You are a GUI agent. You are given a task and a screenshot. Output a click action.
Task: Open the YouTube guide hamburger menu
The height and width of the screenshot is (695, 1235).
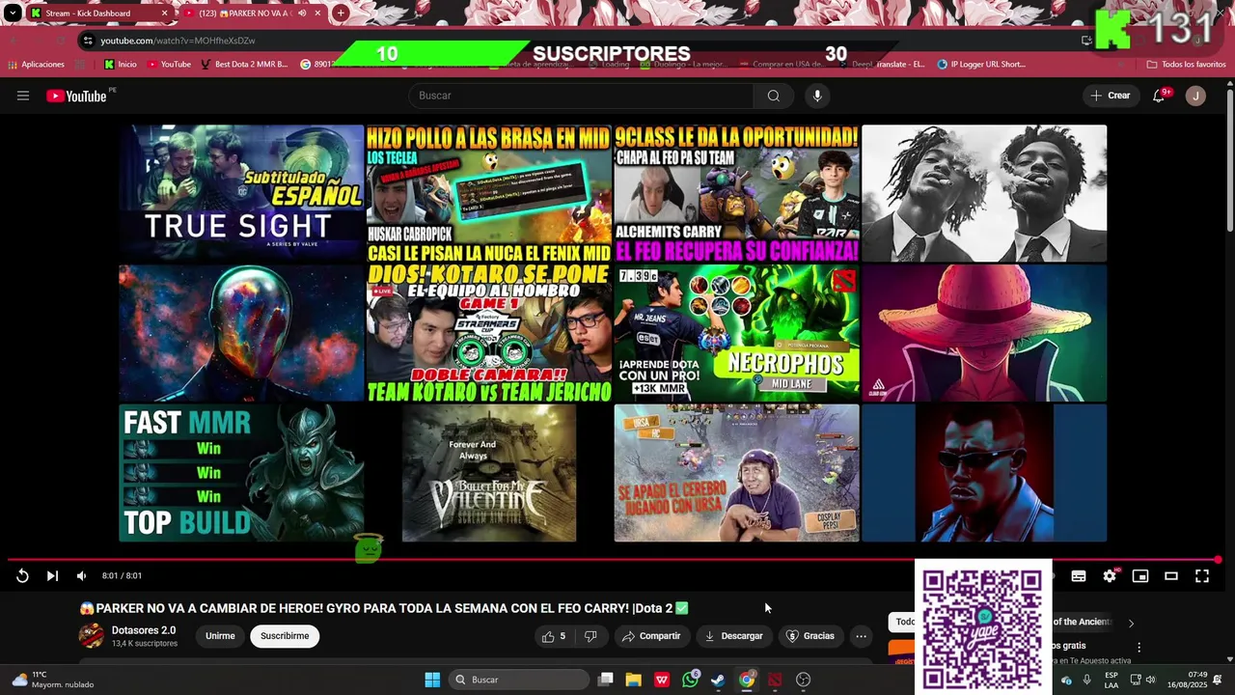point(23,96)
